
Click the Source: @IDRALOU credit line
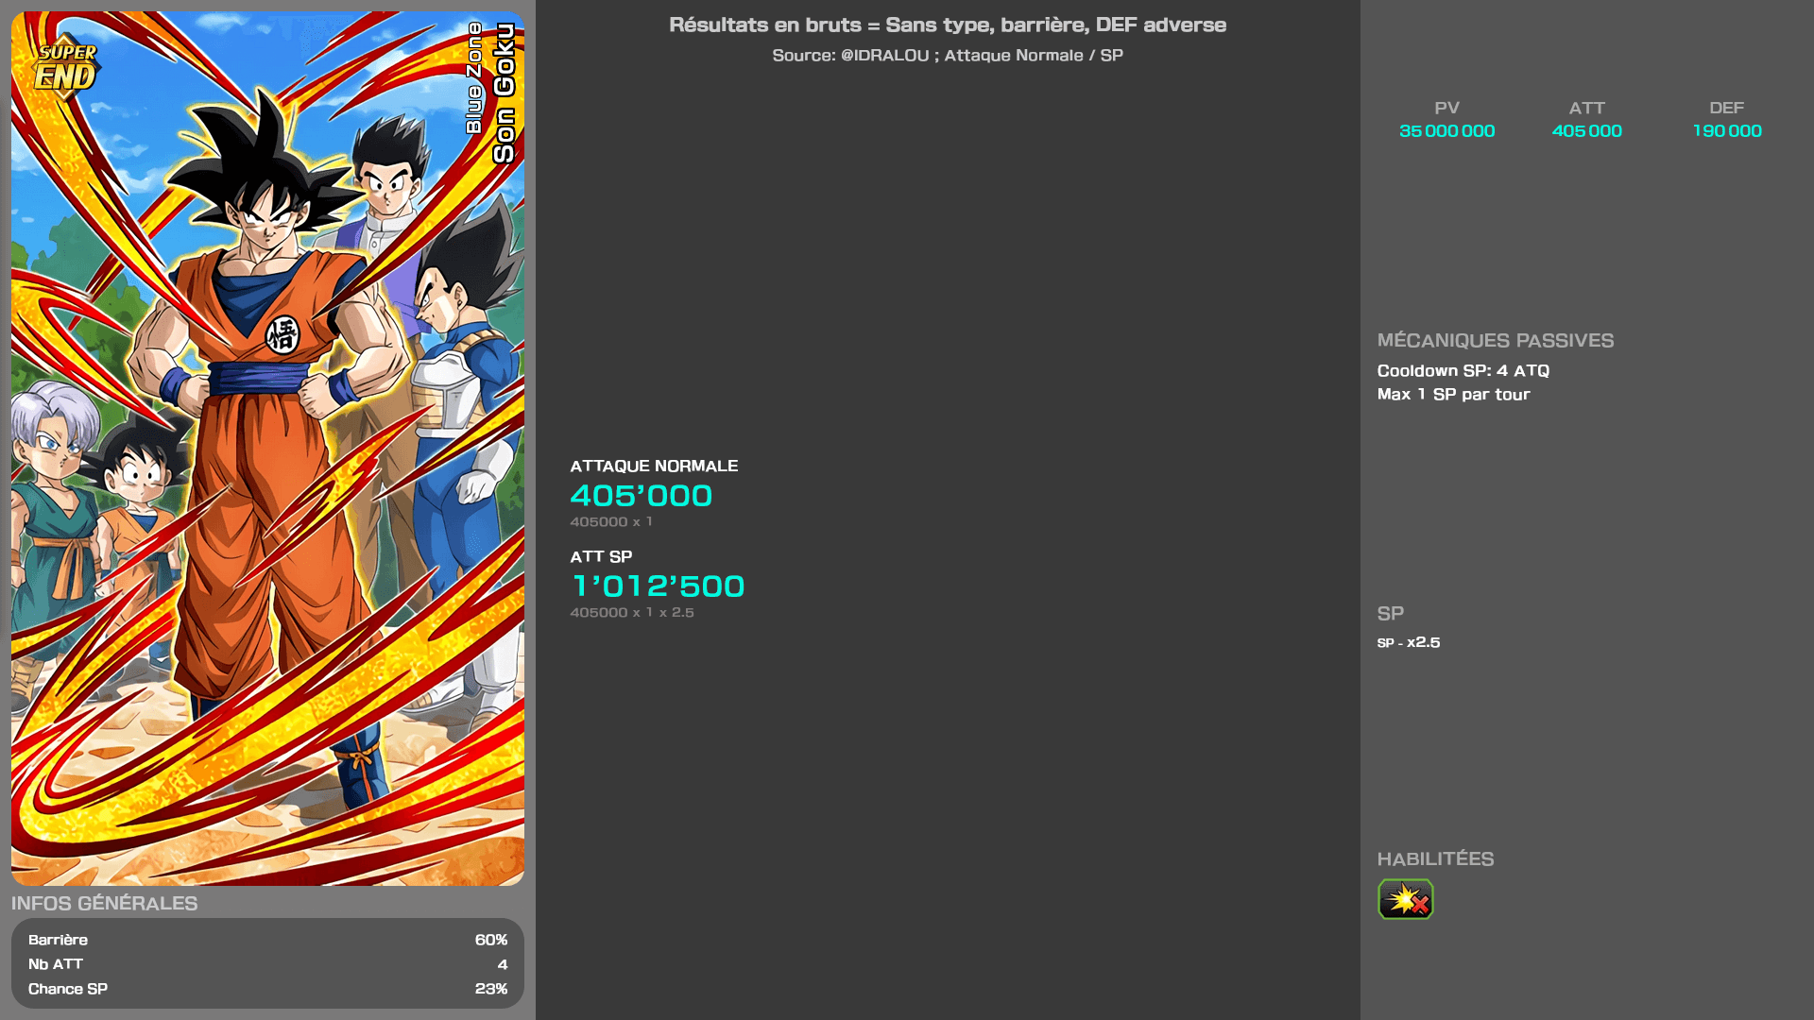[x=948, y=56]
